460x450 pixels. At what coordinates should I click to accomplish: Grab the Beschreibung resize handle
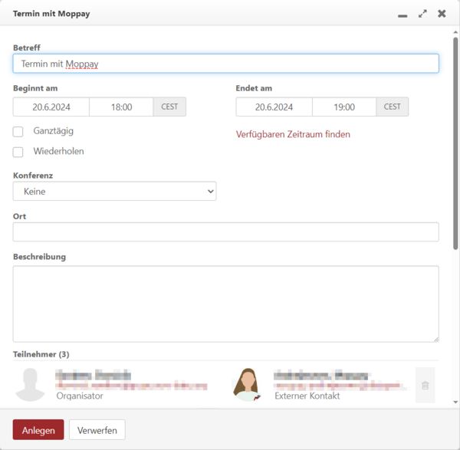tap(436, 340)
